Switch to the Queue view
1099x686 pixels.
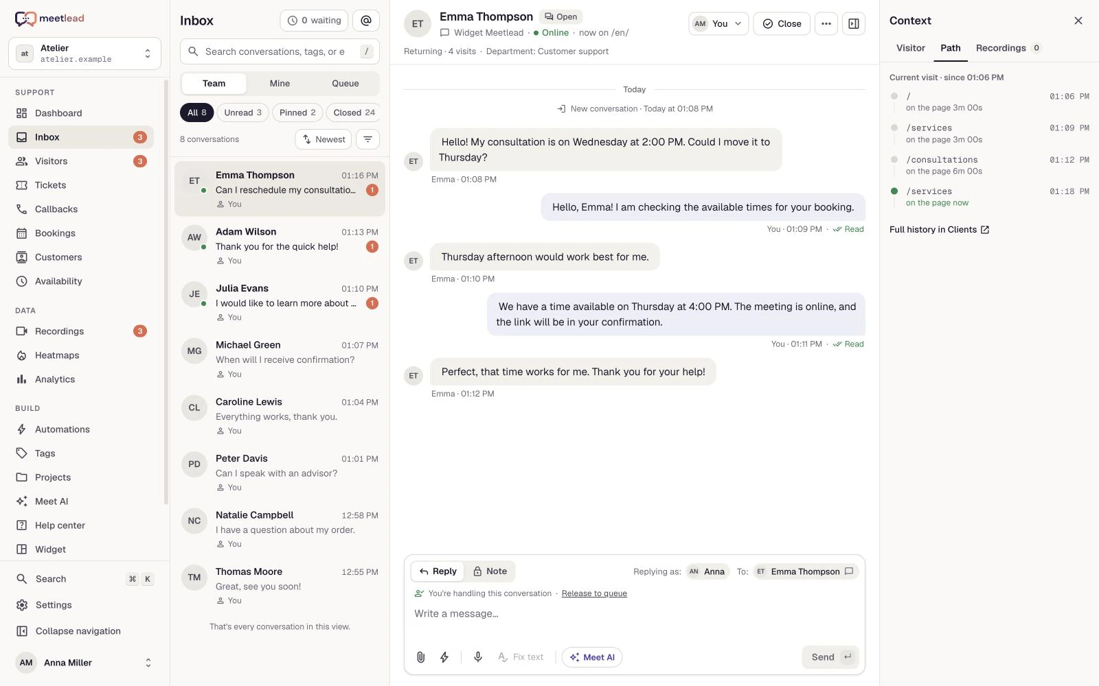pyautogui.click(x=345, y=84)
